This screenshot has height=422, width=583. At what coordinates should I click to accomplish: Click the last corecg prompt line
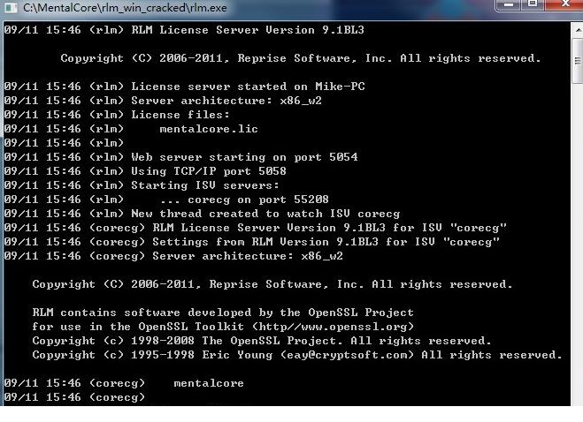coord(74,397)
